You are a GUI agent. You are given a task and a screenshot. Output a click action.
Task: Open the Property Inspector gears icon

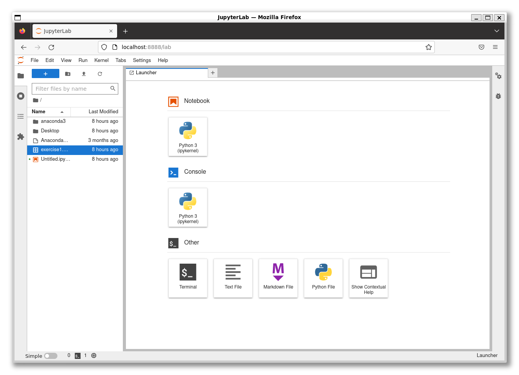pyautogui.click(x=498, y=76)
